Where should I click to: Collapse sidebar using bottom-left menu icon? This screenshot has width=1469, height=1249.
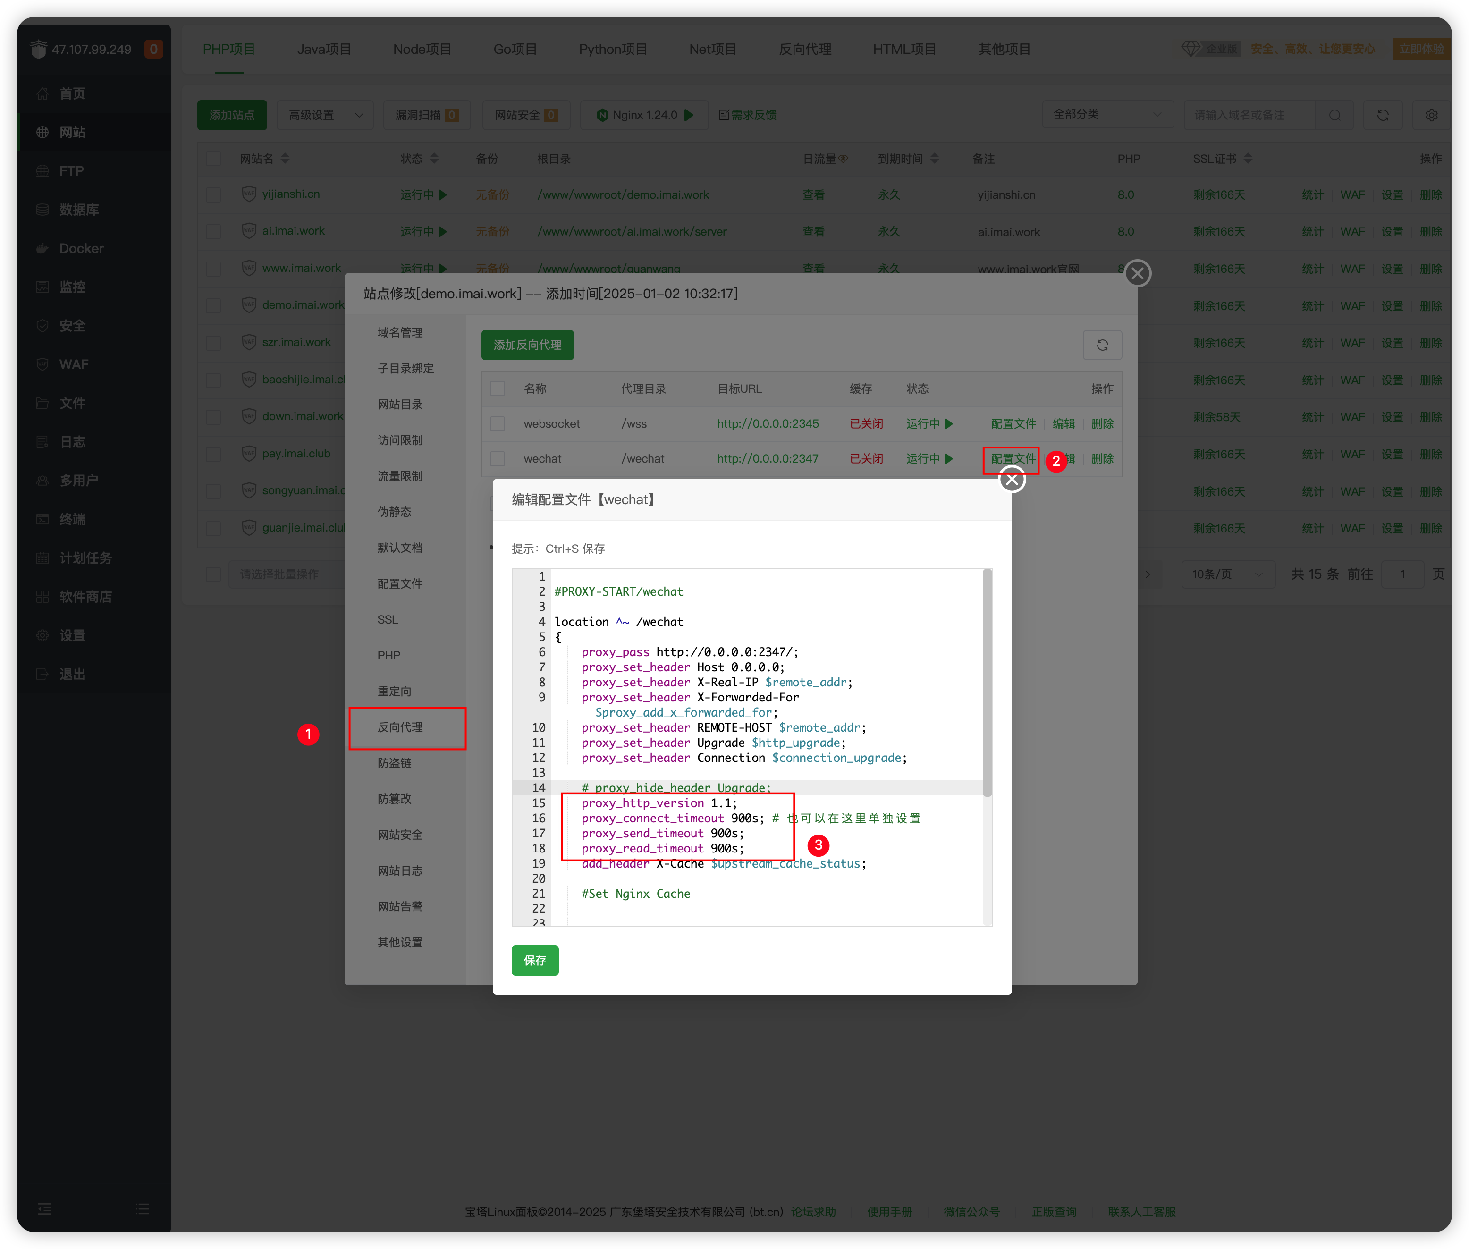[x=44, y=1208]
